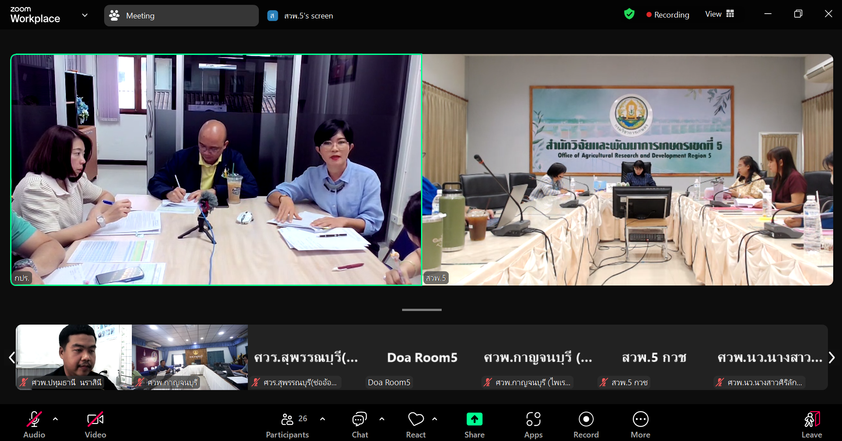Restore down the Zoom window
The height and width of the screenshot is (441, 842).
798,14
